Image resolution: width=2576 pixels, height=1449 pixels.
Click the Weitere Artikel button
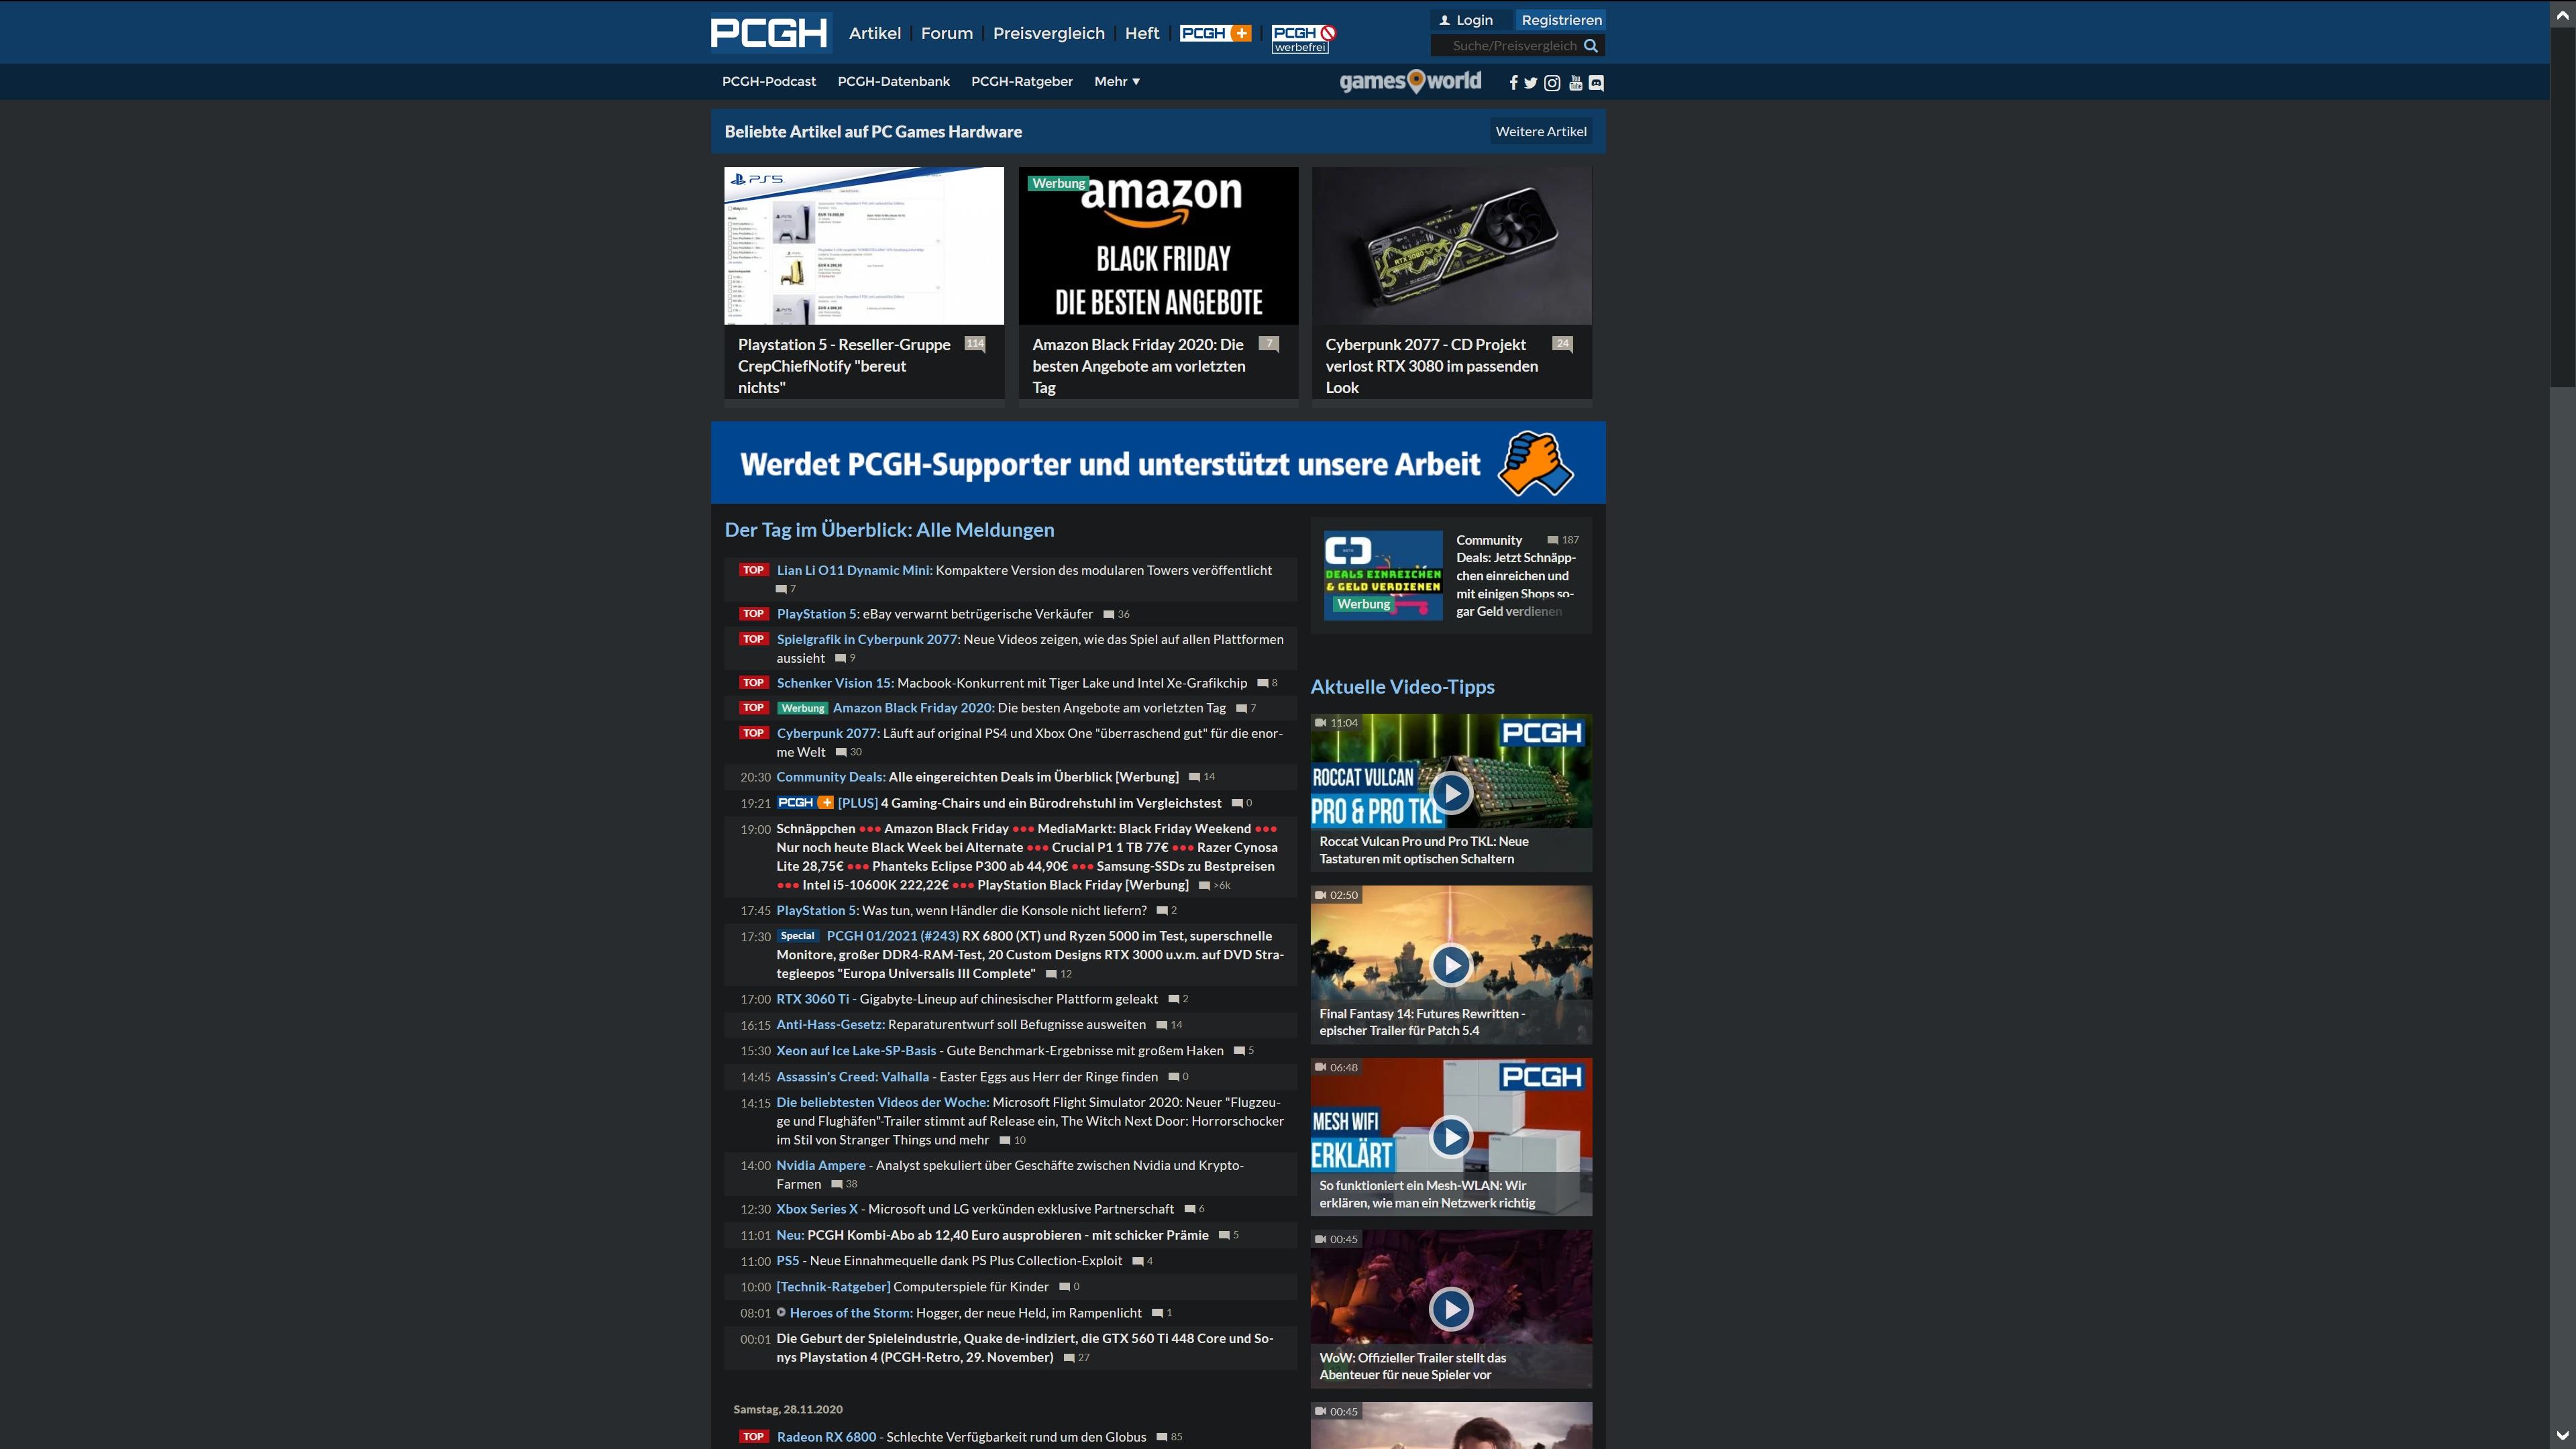(x=1541, y=132)
